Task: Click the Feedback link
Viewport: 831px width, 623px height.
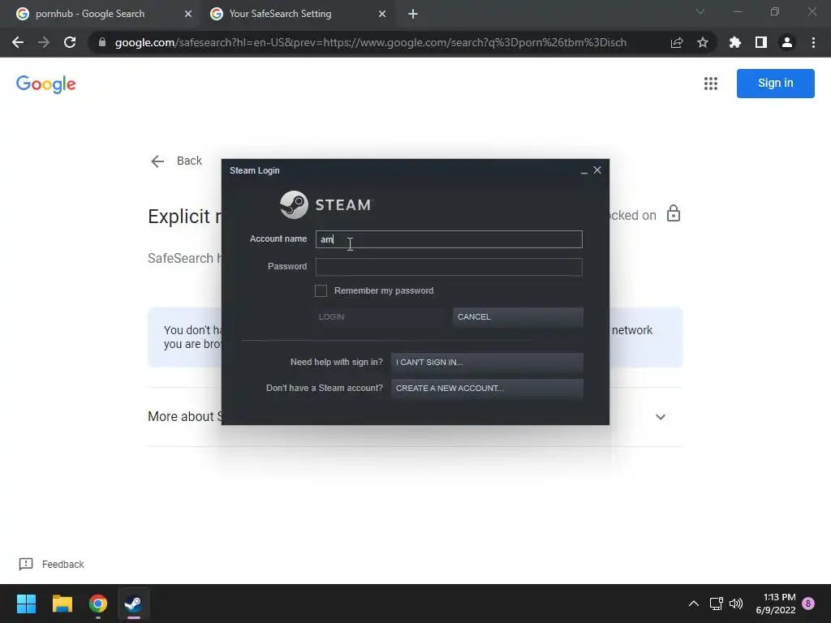Action: pos(63,565)
